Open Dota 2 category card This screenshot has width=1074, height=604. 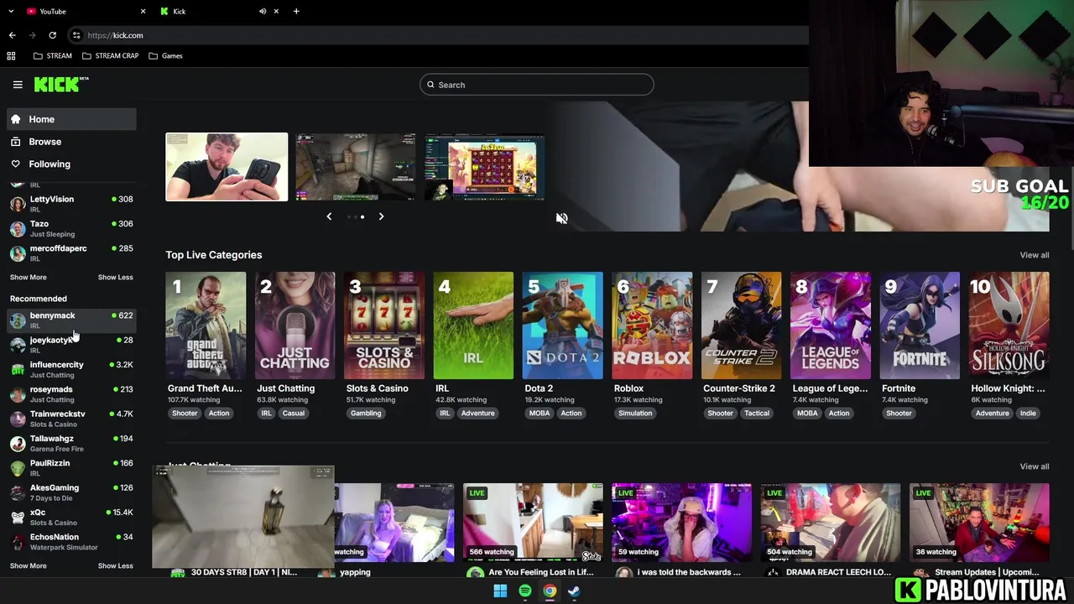pos(562,325)
